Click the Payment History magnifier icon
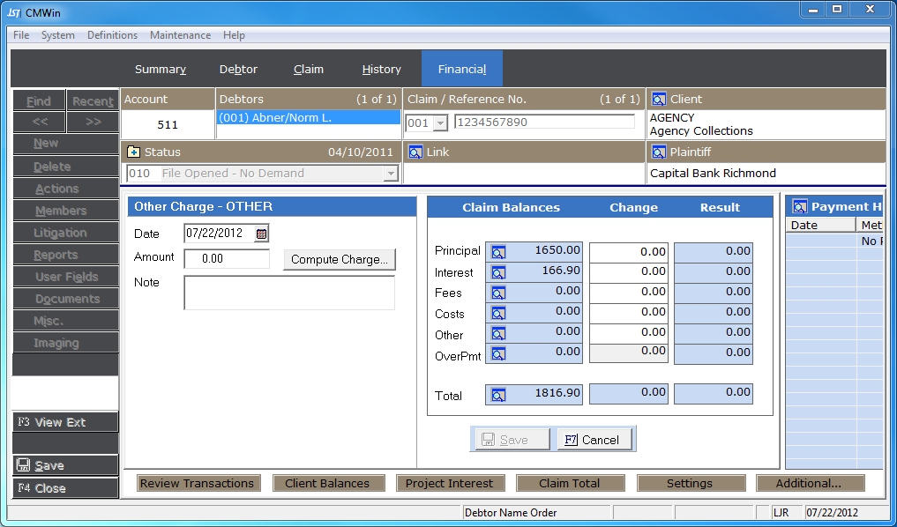This screenshot has height=527, width=897. coord(800,207)
